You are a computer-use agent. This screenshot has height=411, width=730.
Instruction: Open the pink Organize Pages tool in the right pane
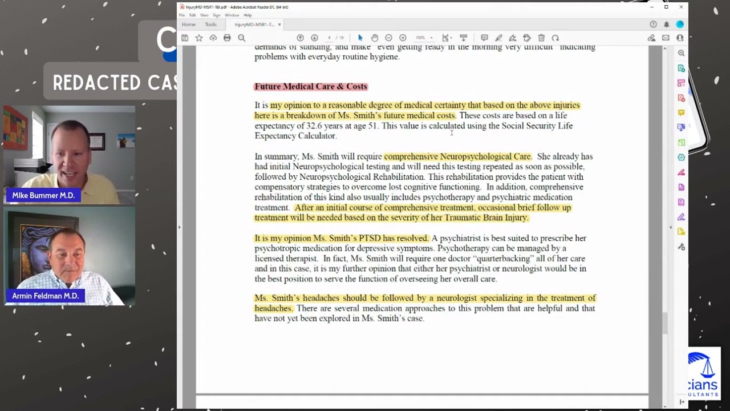pos(681,83)
